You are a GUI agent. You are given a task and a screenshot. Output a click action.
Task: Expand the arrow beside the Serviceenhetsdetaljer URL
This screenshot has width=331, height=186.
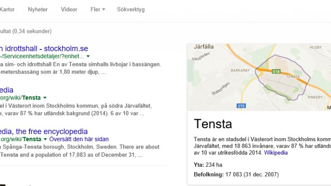88,56
